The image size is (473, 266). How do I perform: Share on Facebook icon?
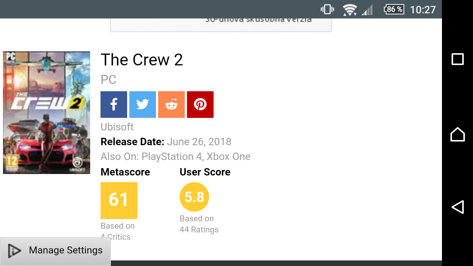click(114, 105)
